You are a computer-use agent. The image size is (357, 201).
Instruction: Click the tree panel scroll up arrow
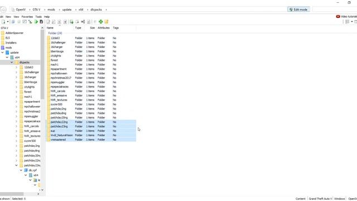pyautogui.click(x=42, y=28)
